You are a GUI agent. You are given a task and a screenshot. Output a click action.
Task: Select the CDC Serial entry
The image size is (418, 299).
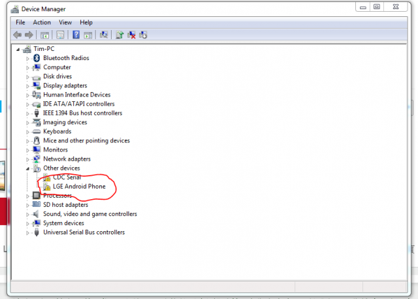(x=67, y=177)
